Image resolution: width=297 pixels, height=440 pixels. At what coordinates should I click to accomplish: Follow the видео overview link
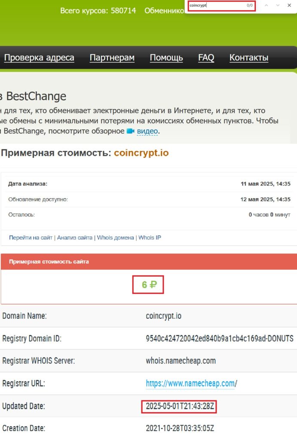pyautogui.click(x=147, y=131)
